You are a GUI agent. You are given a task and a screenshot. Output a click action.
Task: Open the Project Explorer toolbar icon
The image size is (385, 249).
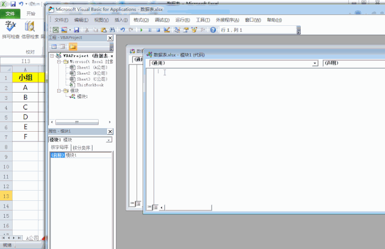177,30
